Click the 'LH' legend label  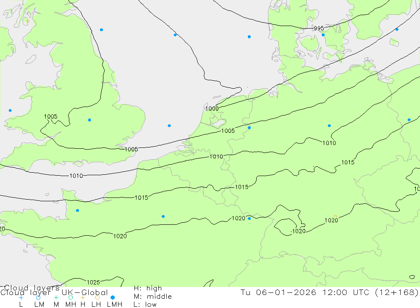pyautogui.click(x=96, y=305)
